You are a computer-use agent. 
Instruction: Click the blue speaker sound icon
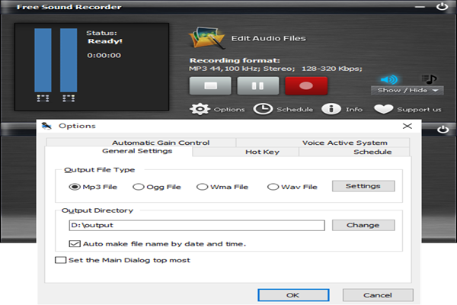[390, 79]
